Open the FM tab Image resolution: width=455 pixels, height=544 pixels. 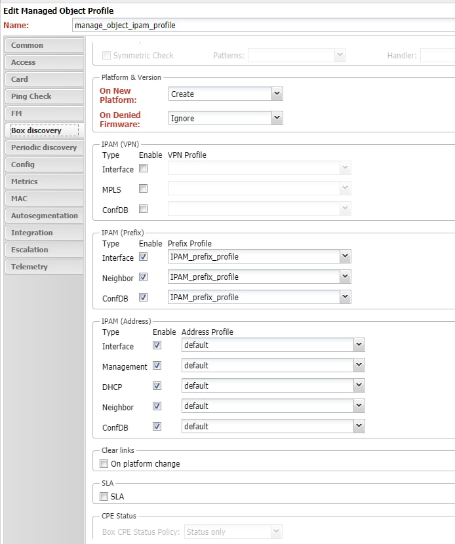pyautogui.click(x=44, y=113)
